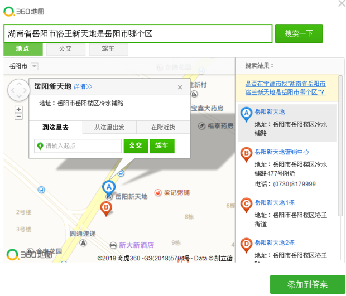Click the map pan direction control
This screenshot has width=346, height=296.
pyautogui.click(x=19, y=90)
